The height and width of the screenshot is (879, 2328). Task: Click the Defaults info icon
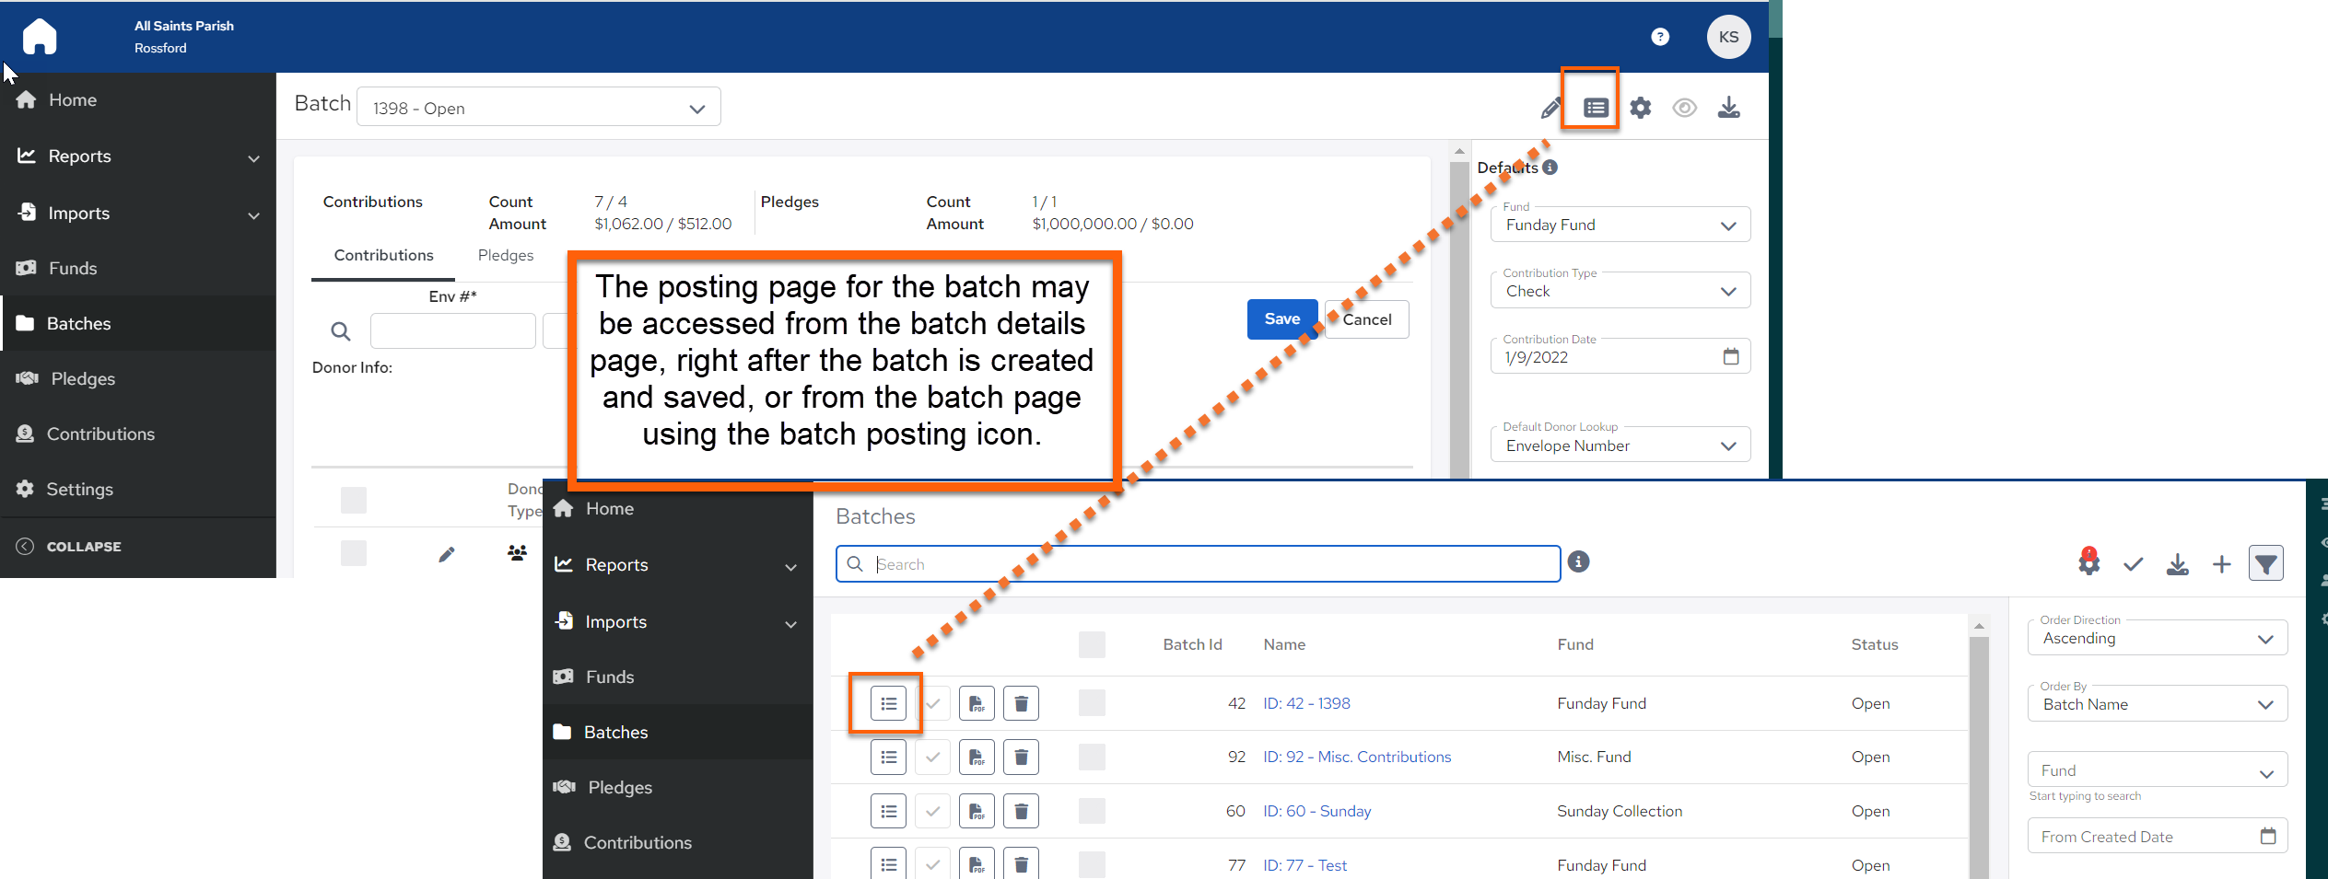coord(1550,168)
